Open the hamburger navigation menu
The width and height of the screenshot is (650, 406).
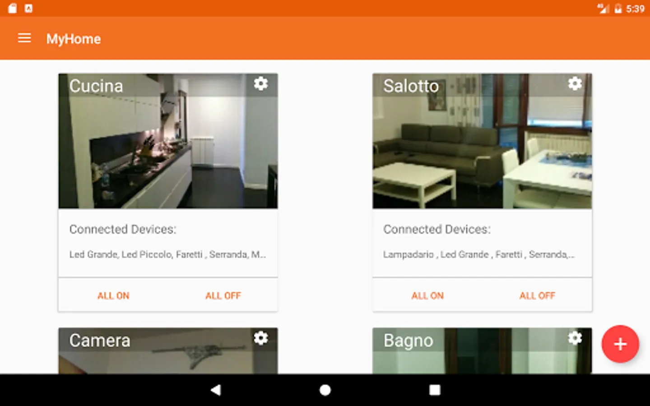pyautogui.click(x=24, y=38)
